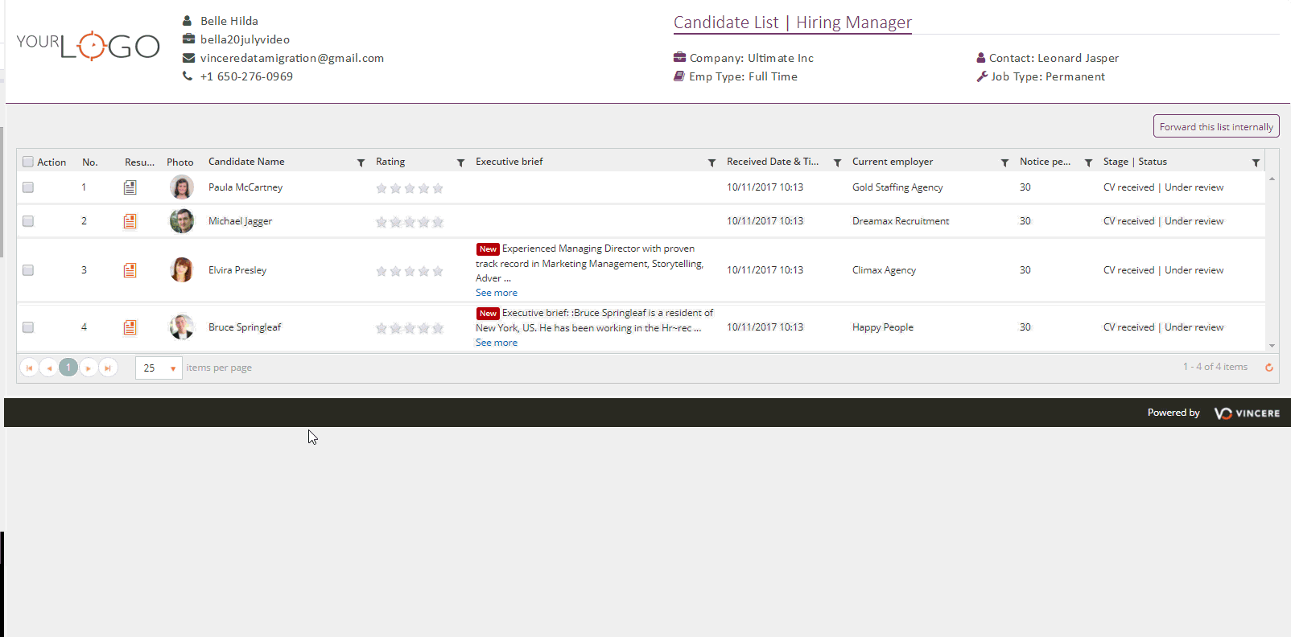Click employer cell Happy People
Viewport: 1291px width, 637px height.
pyautogui.click(x=883, y=327)
